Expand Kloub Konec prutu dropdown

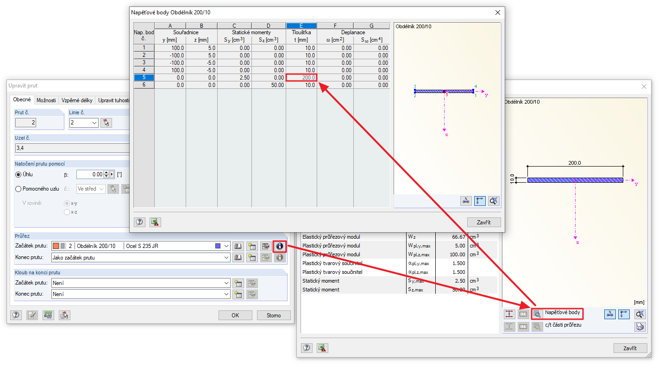pyautogui.click(x=226, y=294)
